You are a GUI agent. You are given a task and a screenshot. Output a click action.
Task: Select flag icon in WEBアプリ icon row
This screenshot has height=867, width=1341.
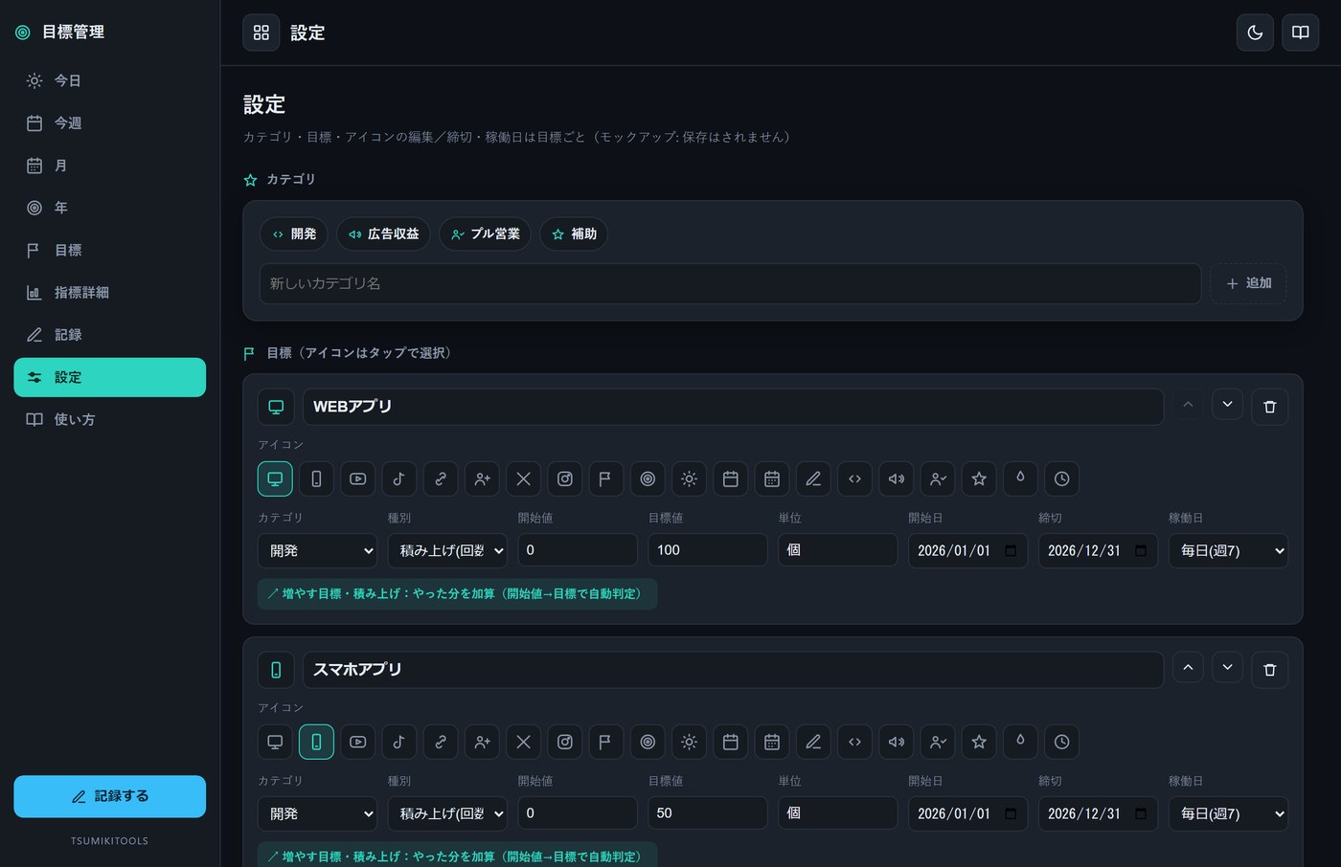click(606, 478)
